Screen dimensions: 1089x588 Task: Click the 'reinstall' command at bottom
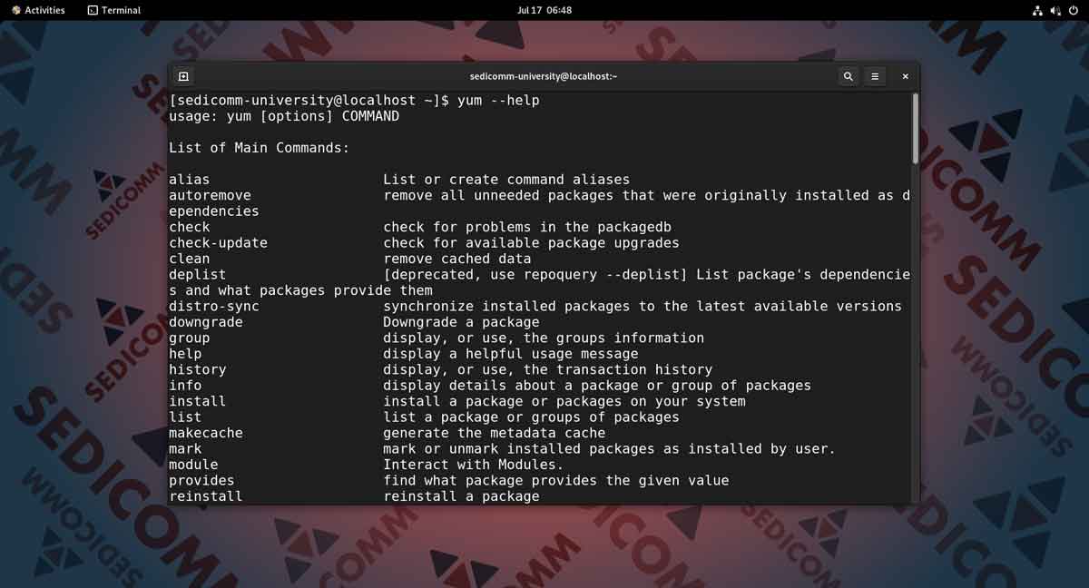click(x=205, y=496)
